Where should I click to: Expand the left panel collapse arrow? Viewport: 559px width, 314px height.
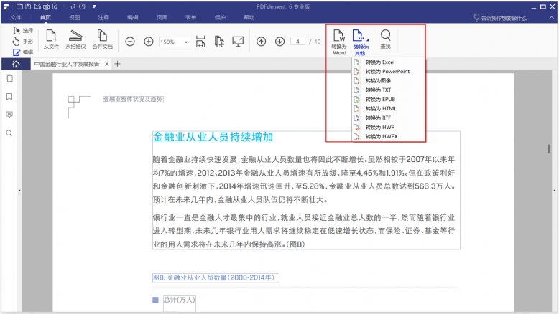pyautogui.click(x=19, y=191)
